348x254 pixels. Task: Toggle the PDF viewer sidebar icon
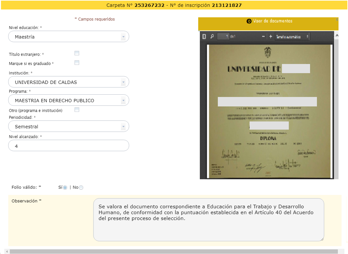point(204,37)
